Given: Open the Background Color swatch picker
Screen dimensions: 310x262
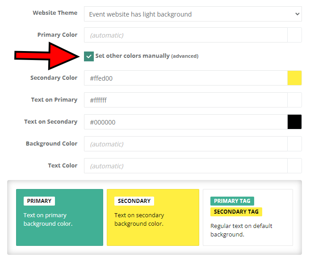Looking at the screenshot, I should (294, 144).
